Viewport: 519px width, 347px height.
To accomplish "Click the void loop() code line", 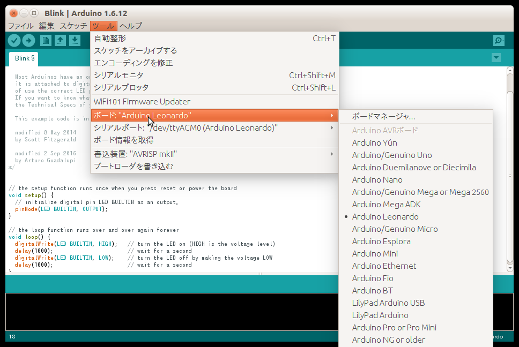I will coord(29,237).
